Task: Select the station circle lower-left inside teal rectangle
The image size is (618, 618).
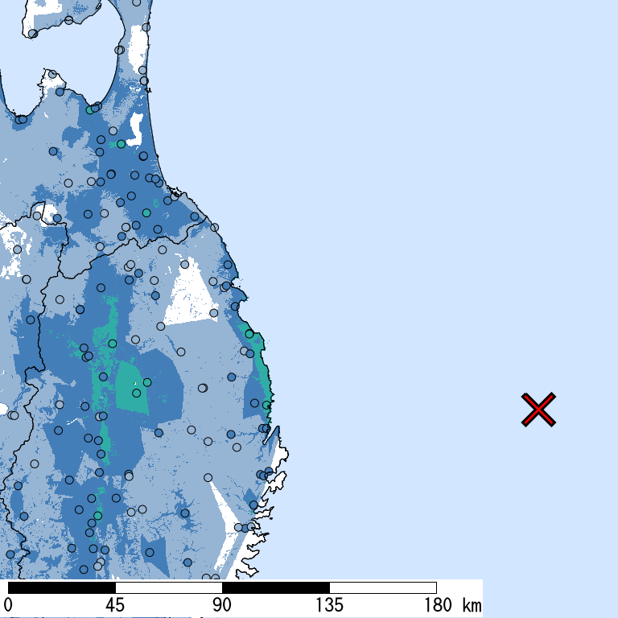Action: 137,393
